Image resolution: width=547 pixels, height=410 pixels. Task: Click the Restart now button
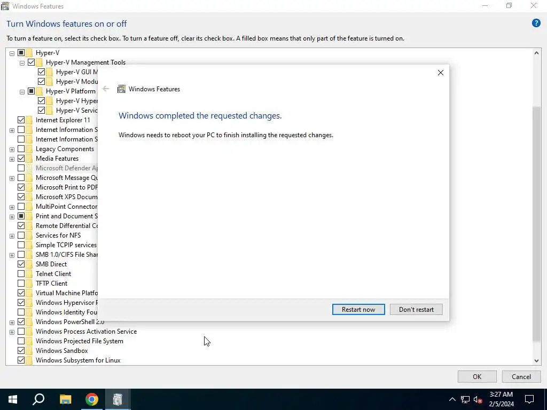click(358, 309)
